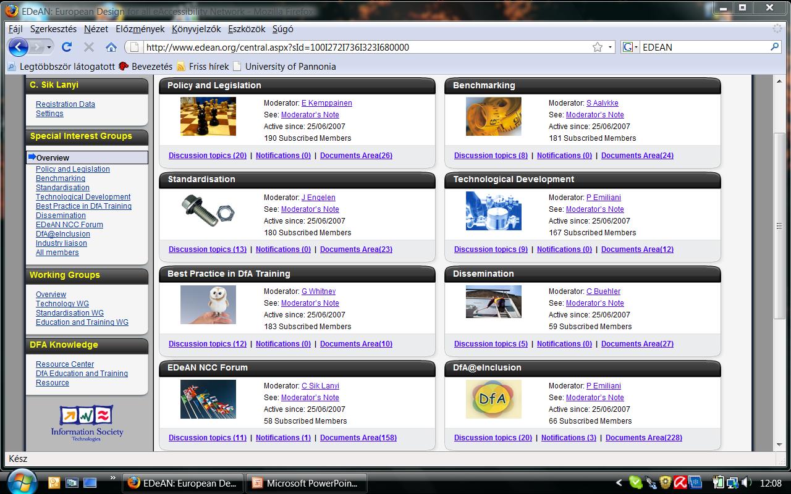
Task: Click the Information Society Technologies logo
Action: (87, 423)
